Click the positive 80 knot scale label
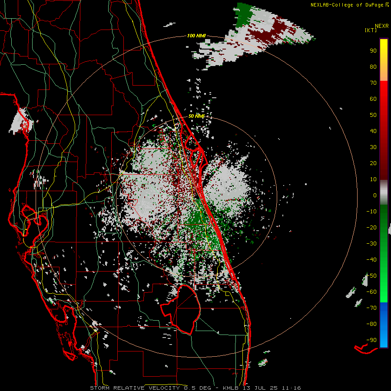Image resolution: width=391 pixels, height=391 pixels. [373, 67]
